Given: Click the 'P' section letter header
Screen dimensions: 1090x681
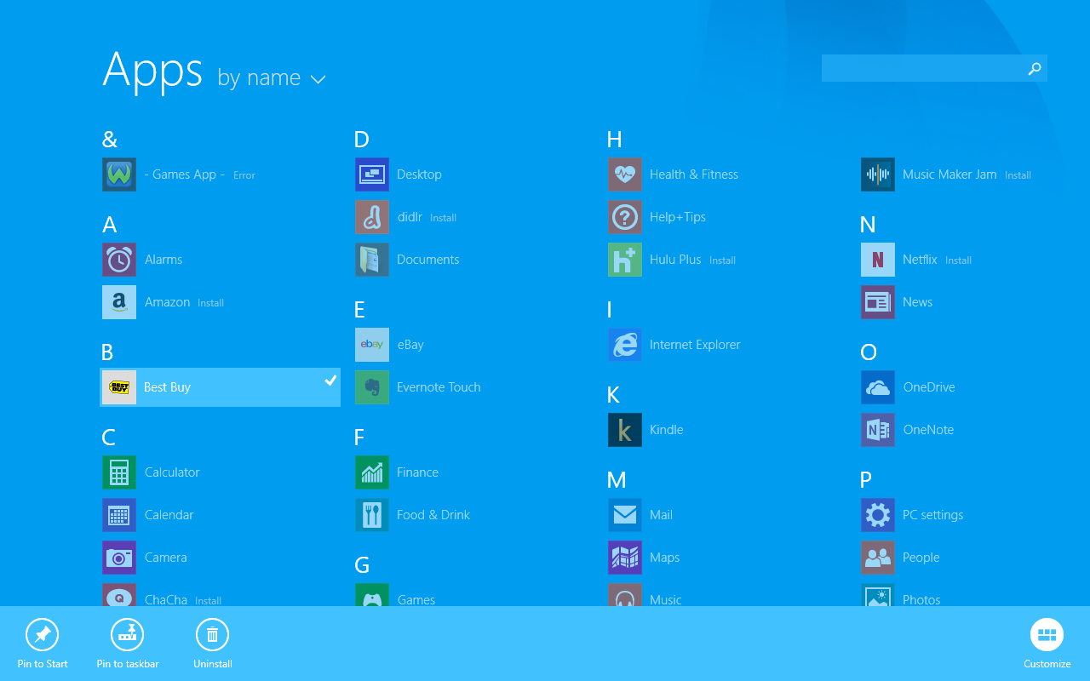Looking at the screenshot, I should point(866,480).
